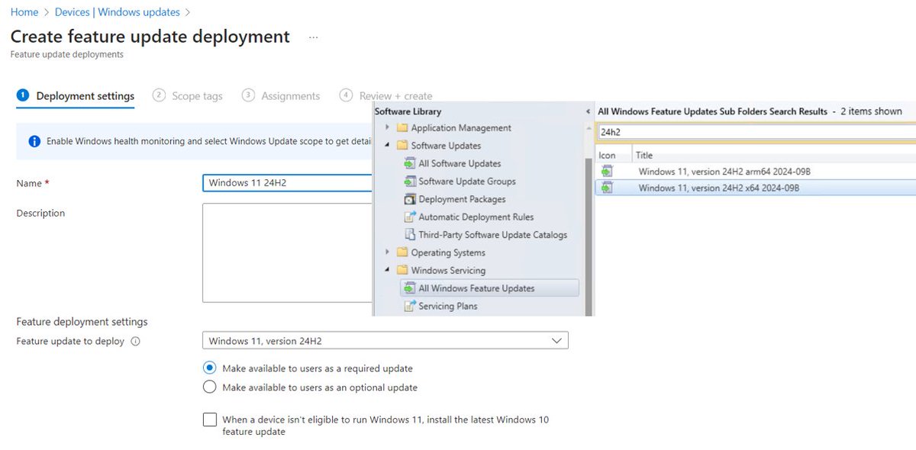This screenshot has height=450, width=916.
Task: Click the Software Update Groups node icon
Action: pos(409,182)
